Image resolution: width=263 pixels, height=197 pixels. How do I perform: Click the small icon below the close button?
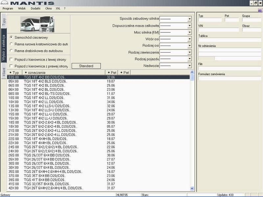[260, 10]
